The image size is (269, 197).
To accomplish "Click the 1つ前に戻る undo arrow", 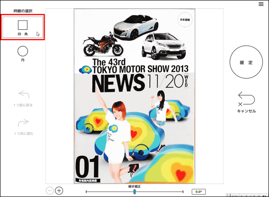I will pos(24,94).
